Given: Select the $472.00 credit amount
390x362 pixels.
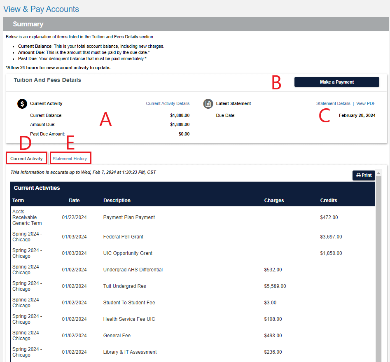Looking at the screenshot, I should (x=329, y=217).
